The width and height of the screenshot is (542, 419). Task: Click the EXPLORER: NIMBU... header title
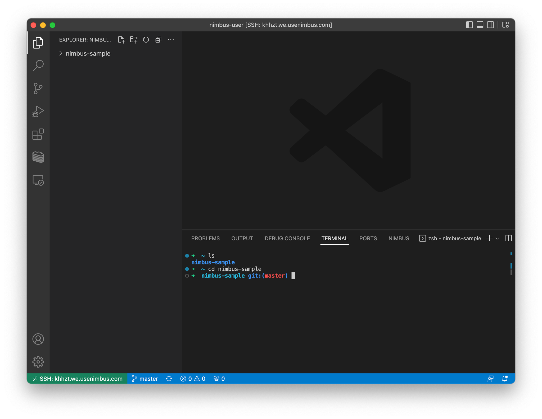pos(85,40)
